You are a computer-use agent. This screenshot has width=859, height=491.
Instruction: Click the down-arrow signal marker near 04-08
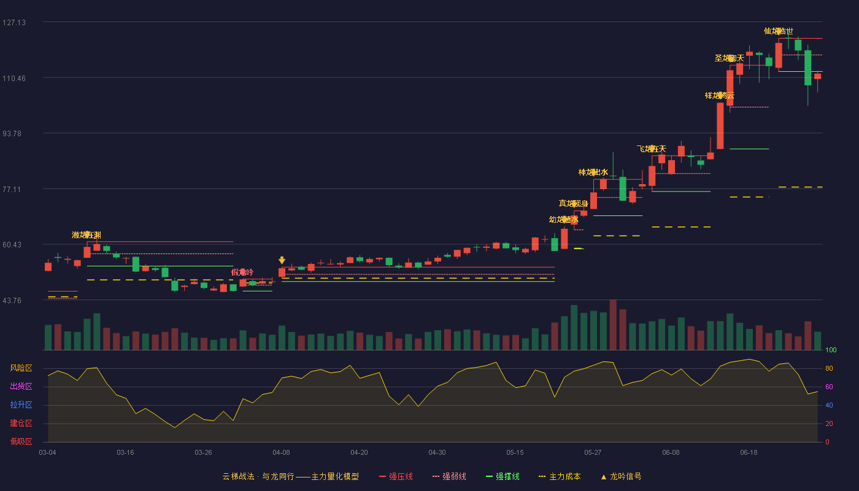pos(282,260)
